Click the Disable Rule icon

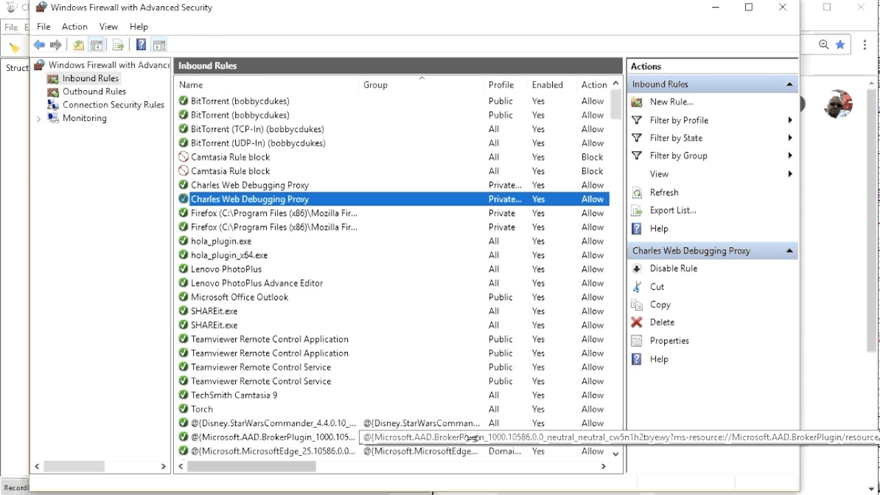pyautogui.click(x=637, y=269)
